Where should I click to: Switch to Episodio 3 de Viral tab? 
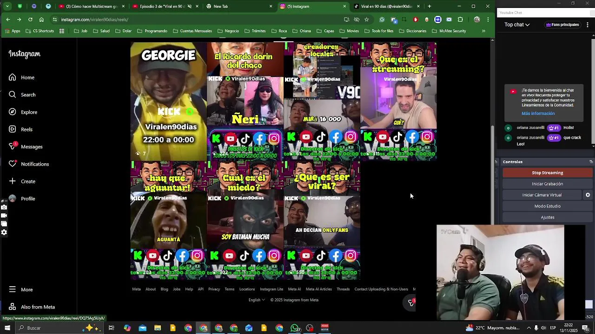point(165,6)
